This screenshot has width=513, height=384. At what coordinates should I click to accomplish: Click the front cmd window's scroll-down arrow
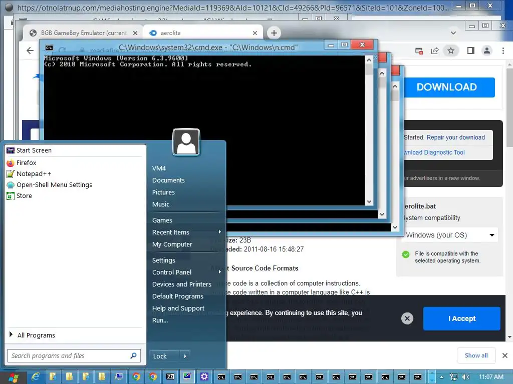[x=369, y=201]
